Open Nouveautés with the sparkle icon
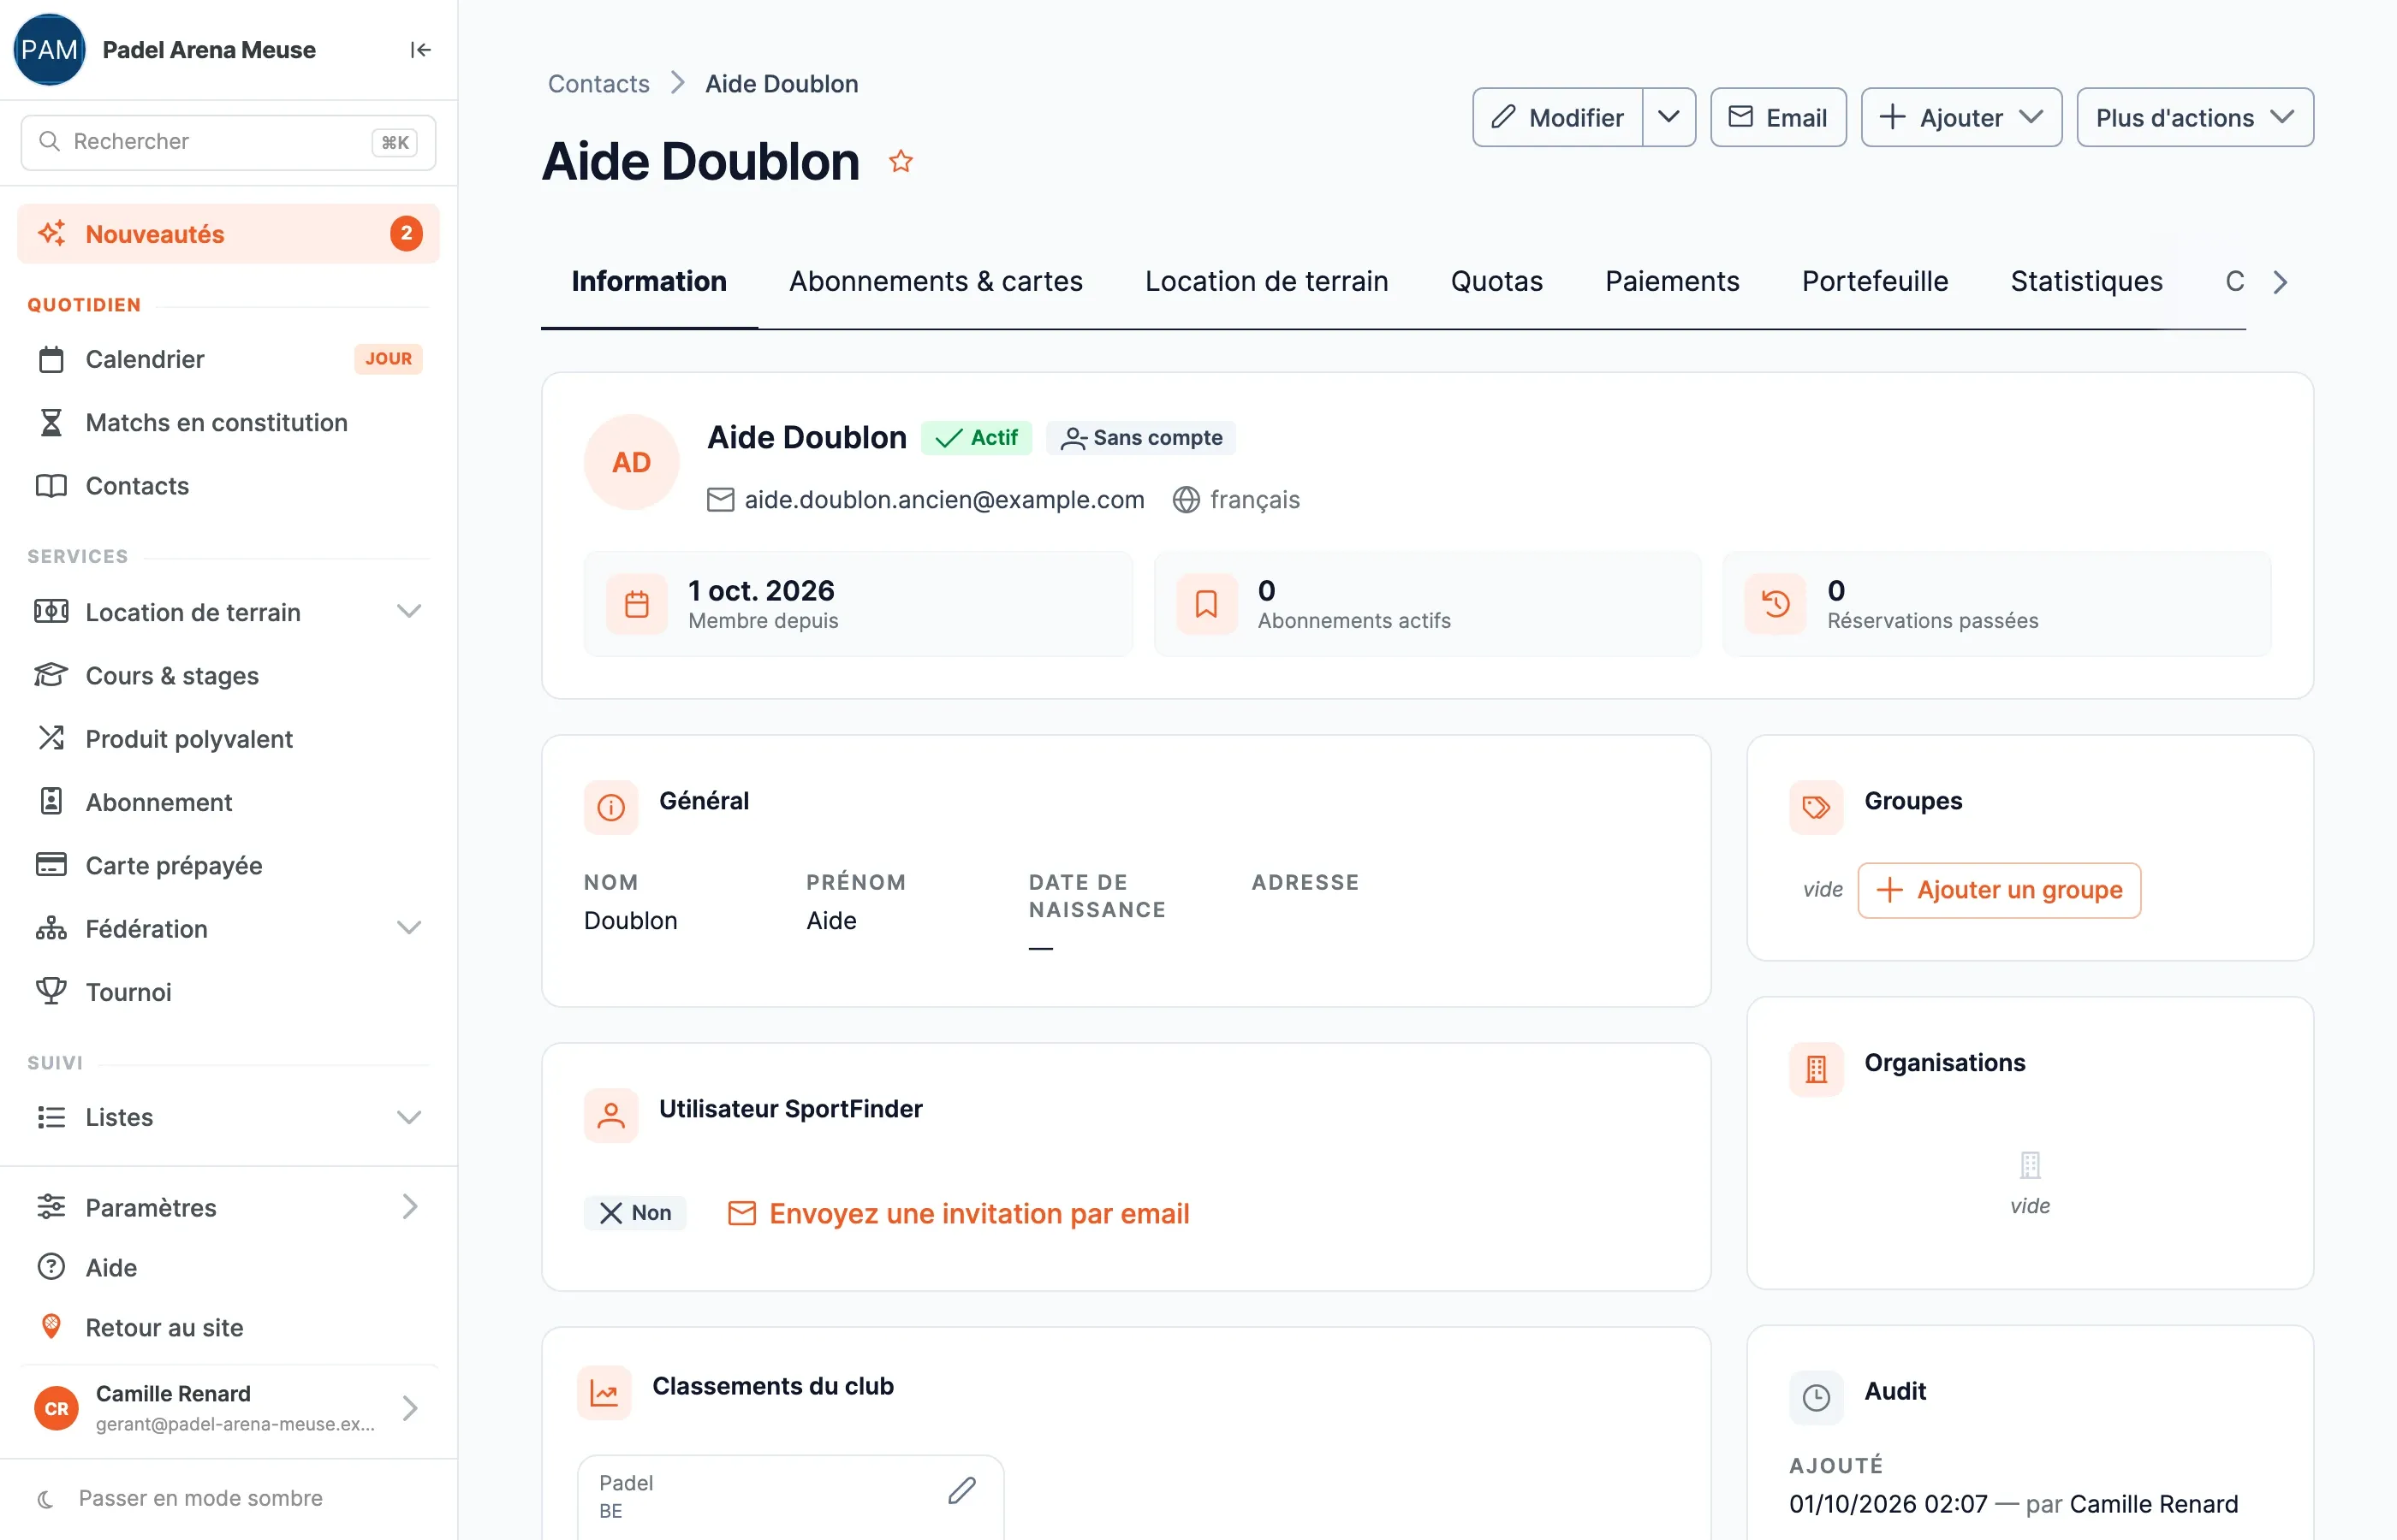 (228, 234)
